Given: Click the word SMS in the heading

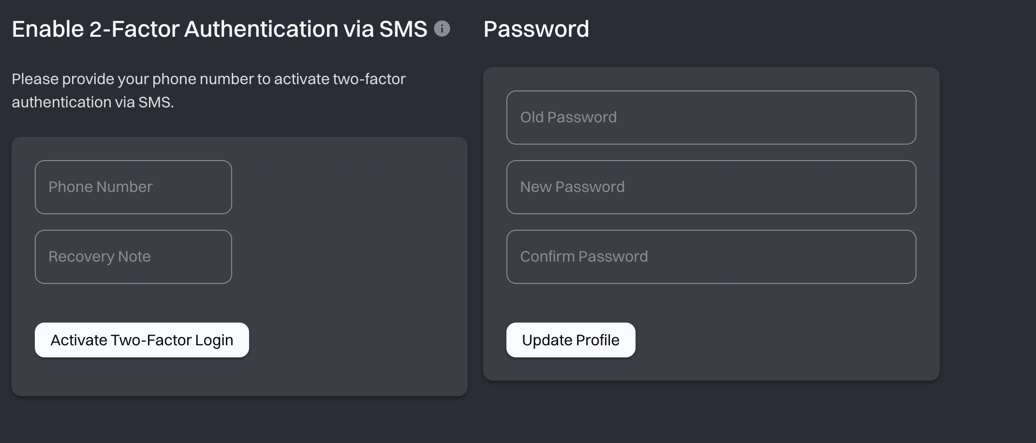Looking at the screenshot, I should coord(403,29).
